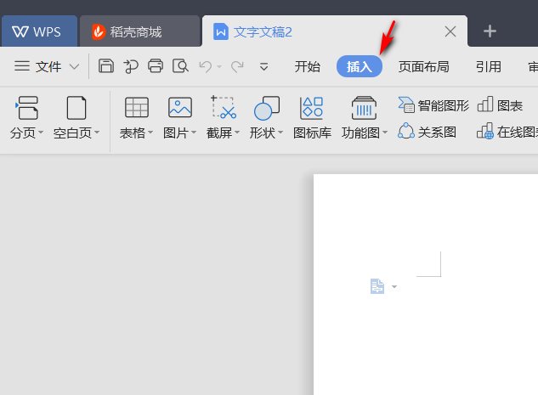Click the 分页 page break icon
Image resolution: width=538 pixels, height=395 pixels.
(26, 108)
